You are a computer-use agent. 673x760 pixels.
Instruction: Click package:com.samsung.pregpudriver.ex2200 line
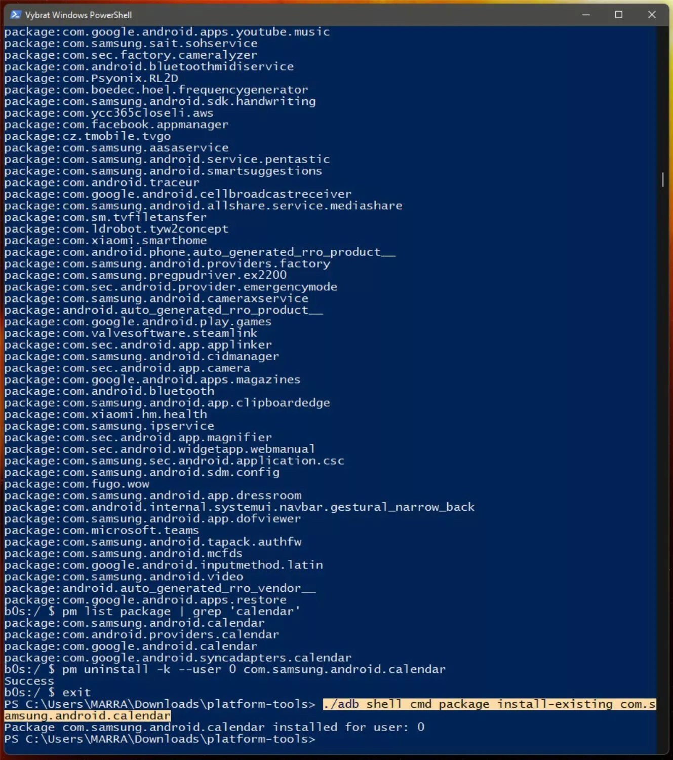click(x=145, y=276)
